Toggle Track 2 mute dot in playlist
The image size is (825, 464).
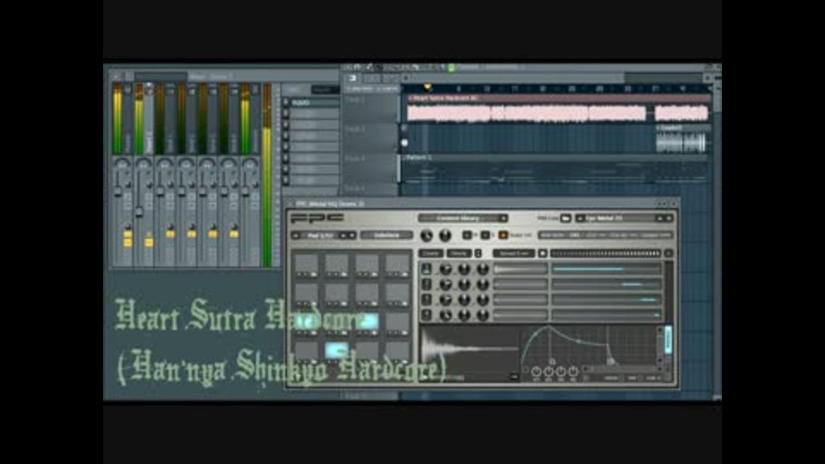[404, 143]
